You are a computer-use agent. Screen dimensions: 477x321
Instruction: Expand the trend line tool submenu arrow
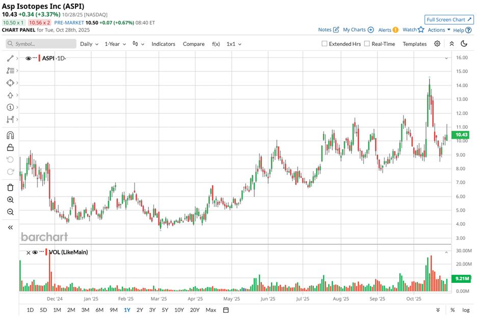17,59
